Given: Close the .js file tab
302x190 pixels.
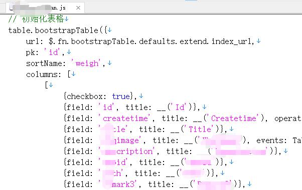Looking at the screenshot, I should pyautogui.click(x=78, y=8).
